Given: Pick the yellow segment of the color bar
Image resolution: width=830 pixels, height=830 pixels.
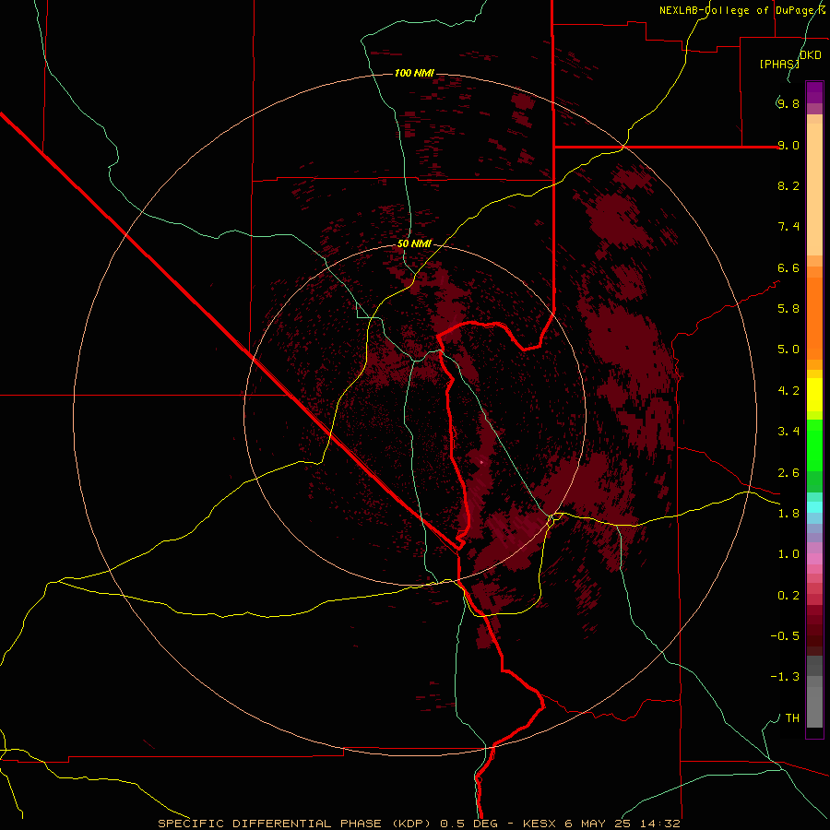Looking at the screenshot, I should tap(814, 395).
